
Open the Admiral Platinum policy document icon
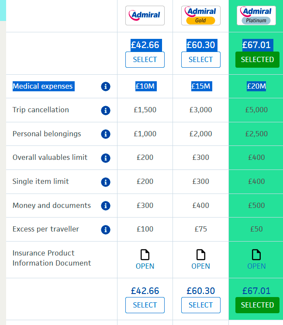[256, 255]
